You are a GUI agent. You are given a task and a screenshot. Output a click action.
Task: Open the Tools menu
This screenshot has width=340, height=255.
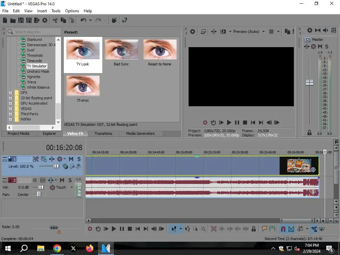56,11
